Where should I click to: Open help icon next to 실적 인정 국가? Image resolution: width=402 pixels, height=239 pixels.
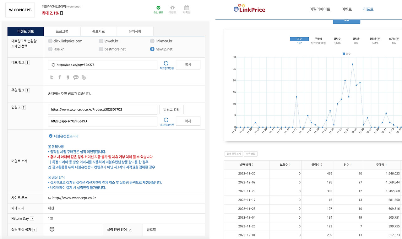(34, 230)
